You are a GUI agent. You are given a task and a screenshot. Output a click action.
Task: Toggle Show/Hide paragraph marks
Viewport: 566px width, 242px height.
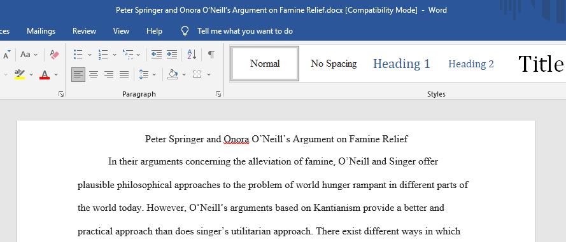(211, 55)
